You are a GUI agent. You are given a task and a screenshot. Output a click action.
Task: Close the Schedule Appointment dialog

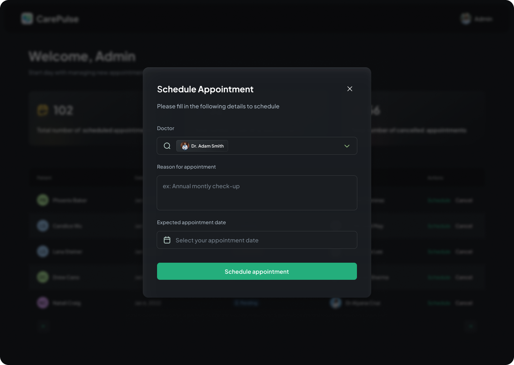point(350,89)
